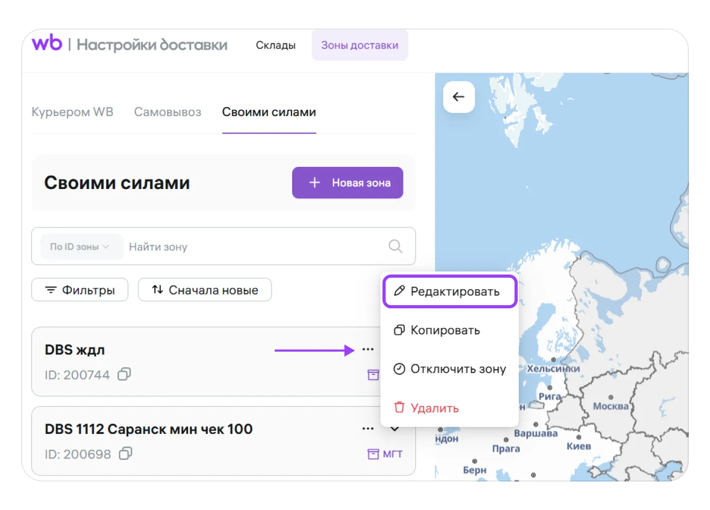Click the DBS ждл zone title
This screenshot has width=710, height=510.
pyautogui.click(x=75, y=350)
